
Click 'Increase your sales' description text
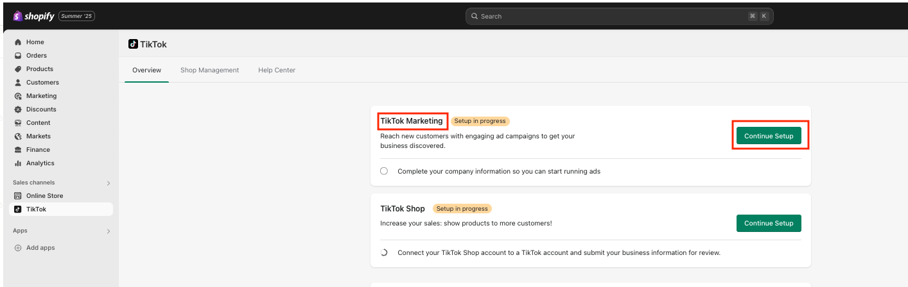point(466,224)
